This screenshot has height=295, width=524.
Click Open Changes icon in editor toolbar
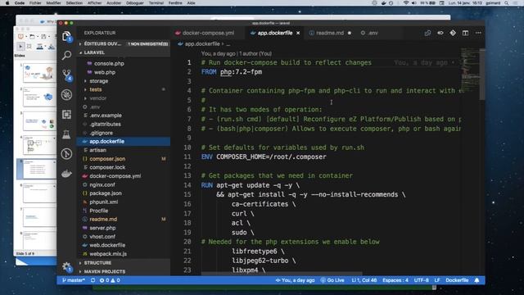pos(427,33)
